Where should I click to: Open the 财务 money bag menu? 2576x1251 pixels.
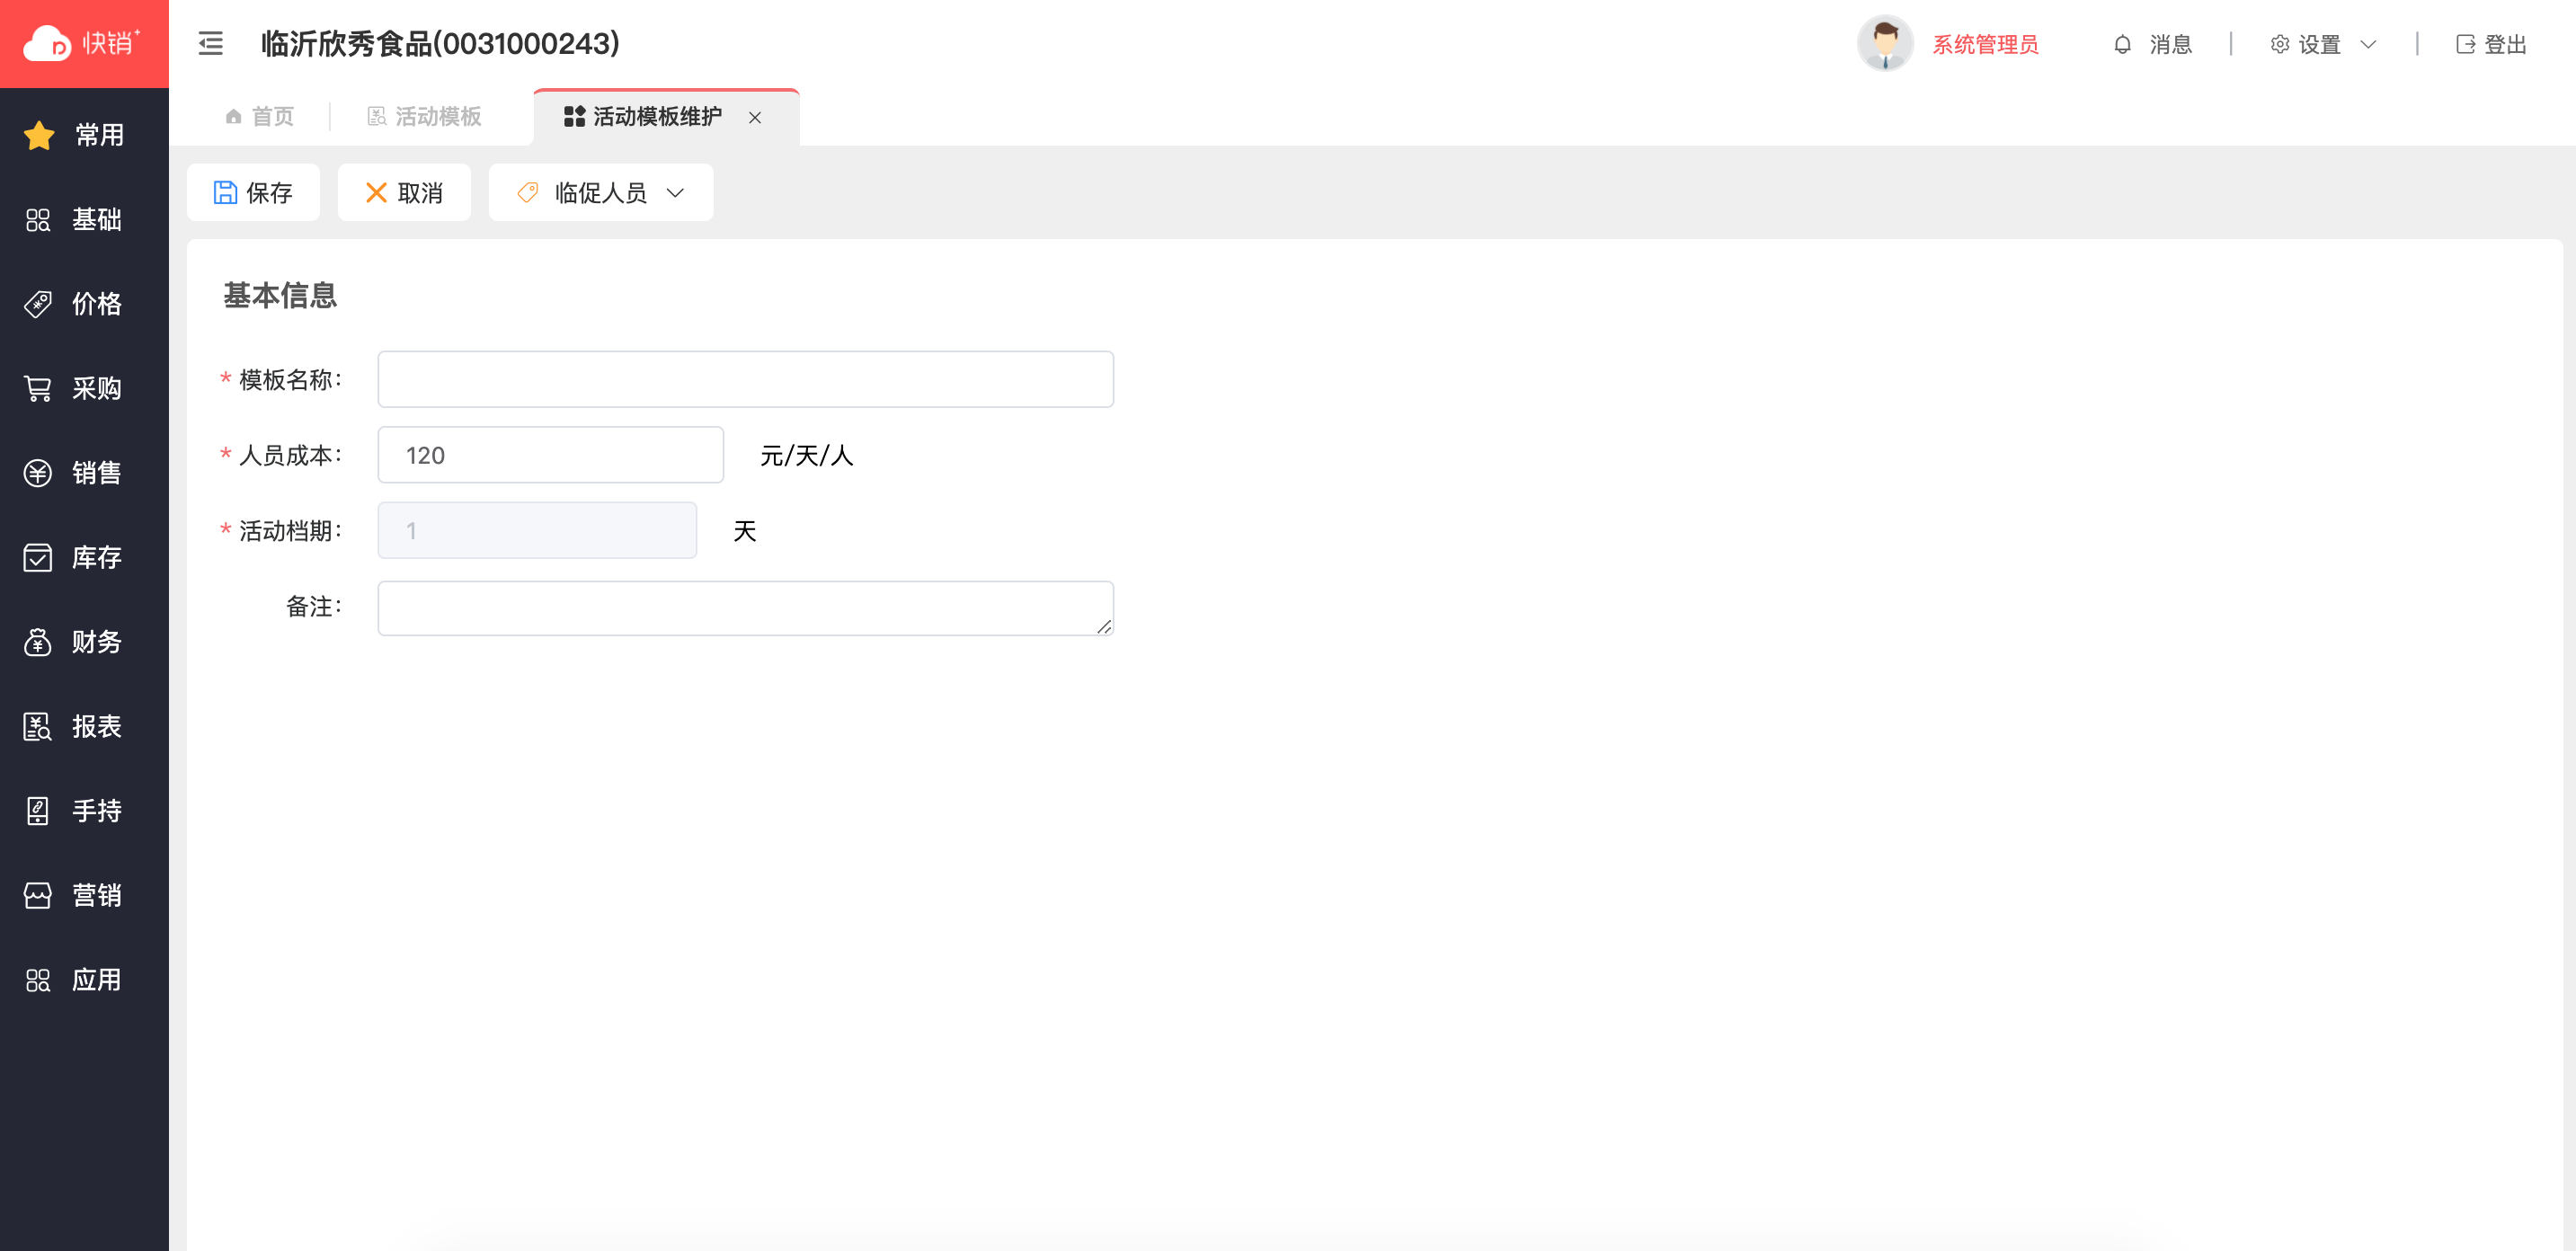coord(76,642)
